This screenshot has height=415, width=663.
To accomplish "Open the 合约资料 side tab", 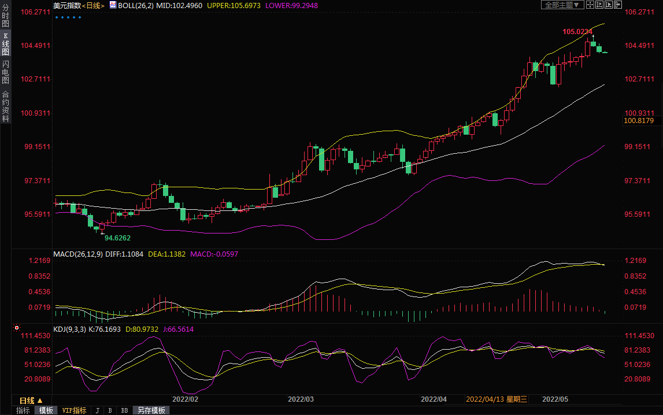I will pyautogui.click(x=5, y=106).
